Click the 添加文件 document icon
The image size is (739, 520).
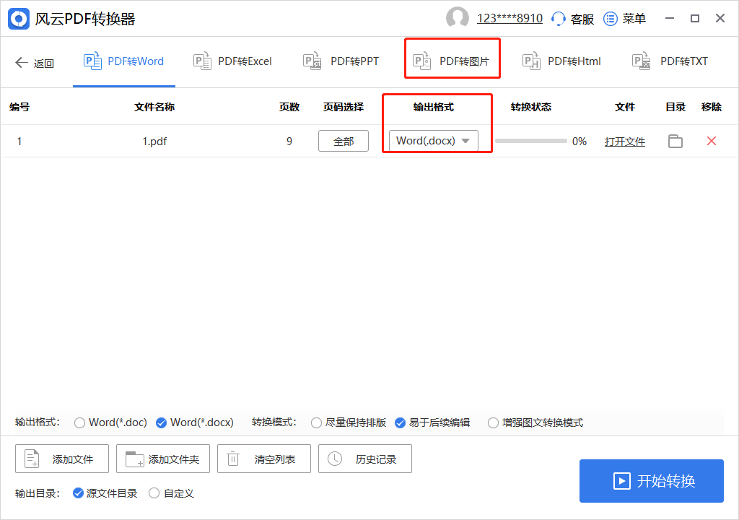coord(32,459)
